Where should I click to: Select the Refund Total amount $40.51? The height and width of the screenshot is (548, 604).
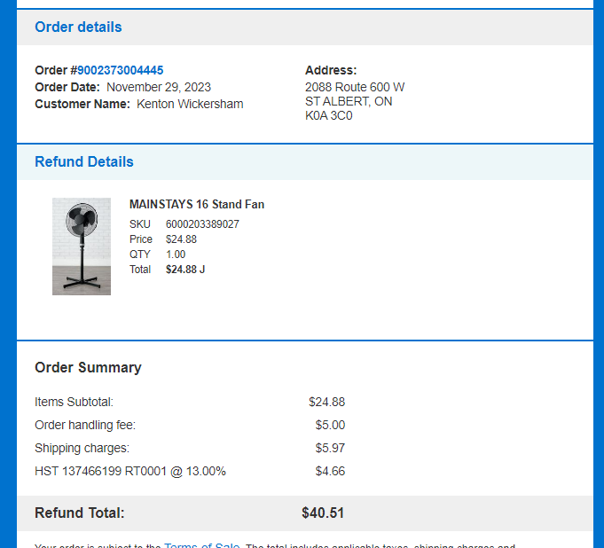[x=323, y=513]
